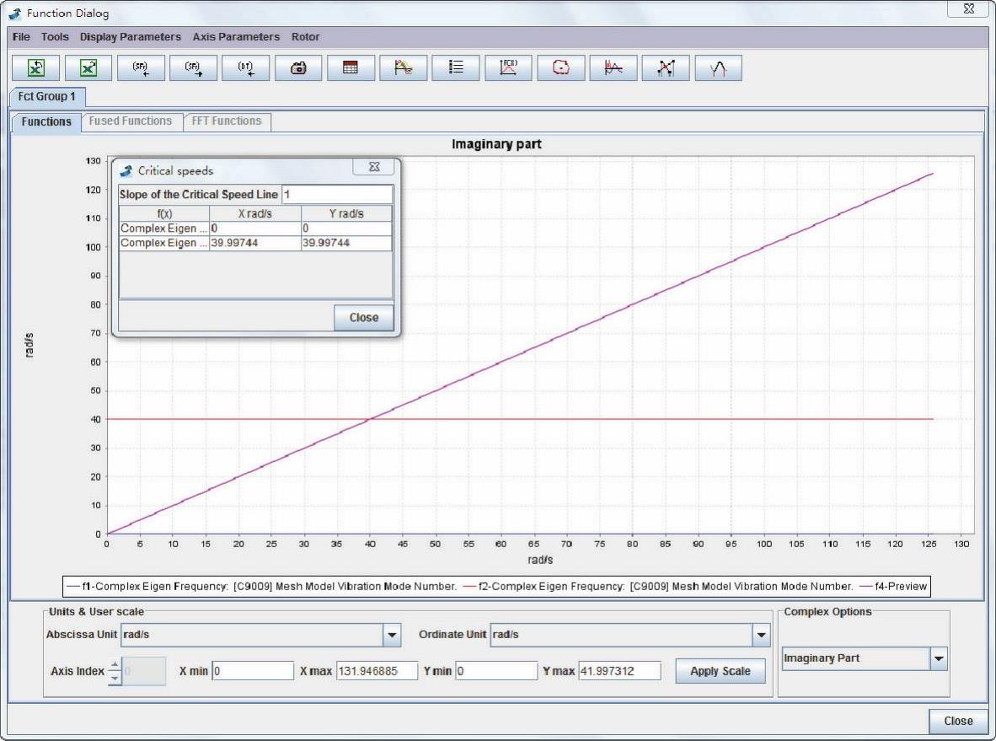Open the table view icon
This screenshot has width=996, height=741.
tap(351, 69)
